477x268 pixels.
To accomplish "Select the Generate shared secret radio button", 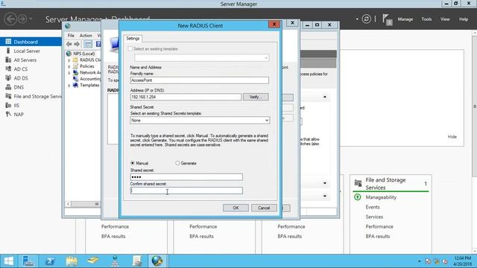I will (177, 163).
